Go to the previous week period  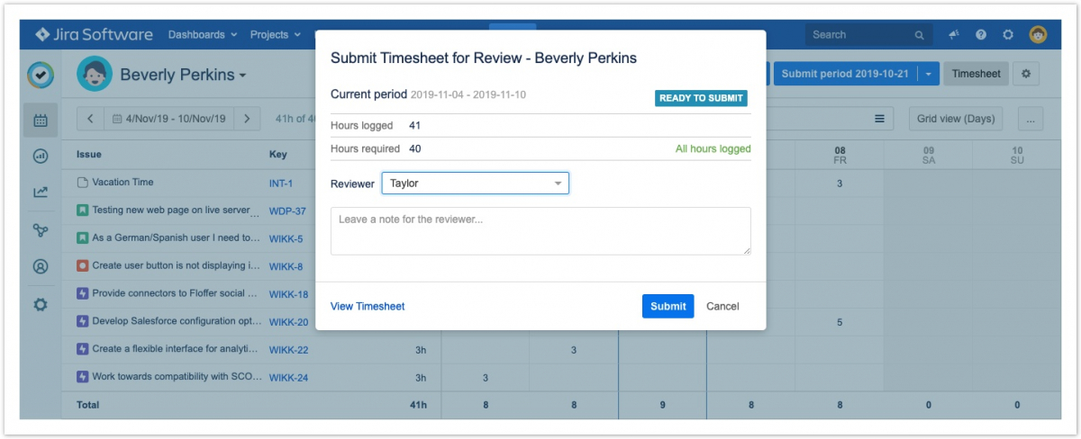click(x=91, y=119)
